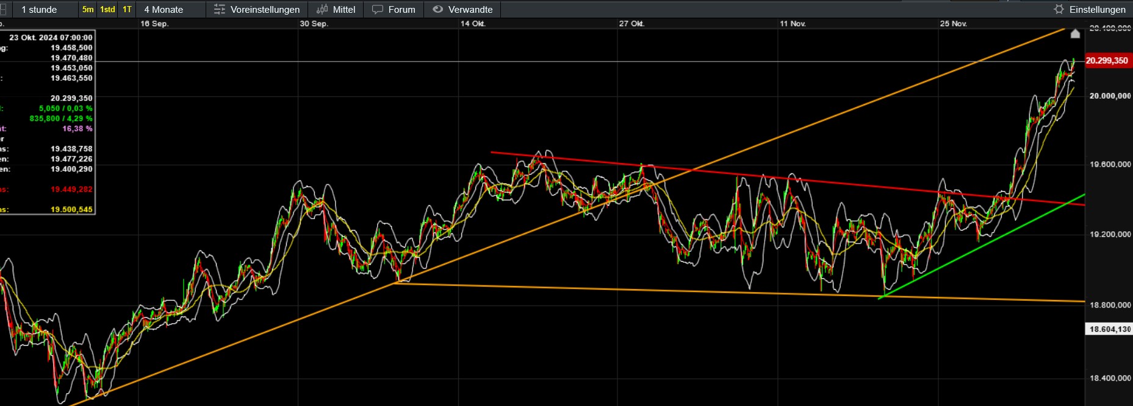Click the yellow 19.500,545 value
The height and width of the screenshot is (406, 1133).
pyautogui.click(x=71, y=209)
